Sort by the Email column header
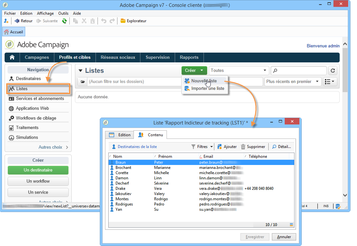Screen dimensions: 357x246 coord(221,156)
